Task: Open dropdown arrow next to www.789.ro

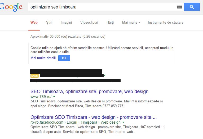Action: (x=54, y=97)
